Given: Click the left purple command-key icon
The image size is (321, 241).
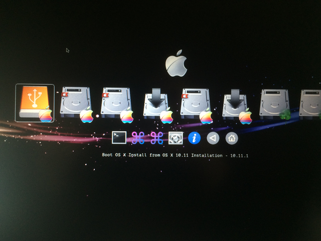Looking at the screenshot, I should (138, 138).
